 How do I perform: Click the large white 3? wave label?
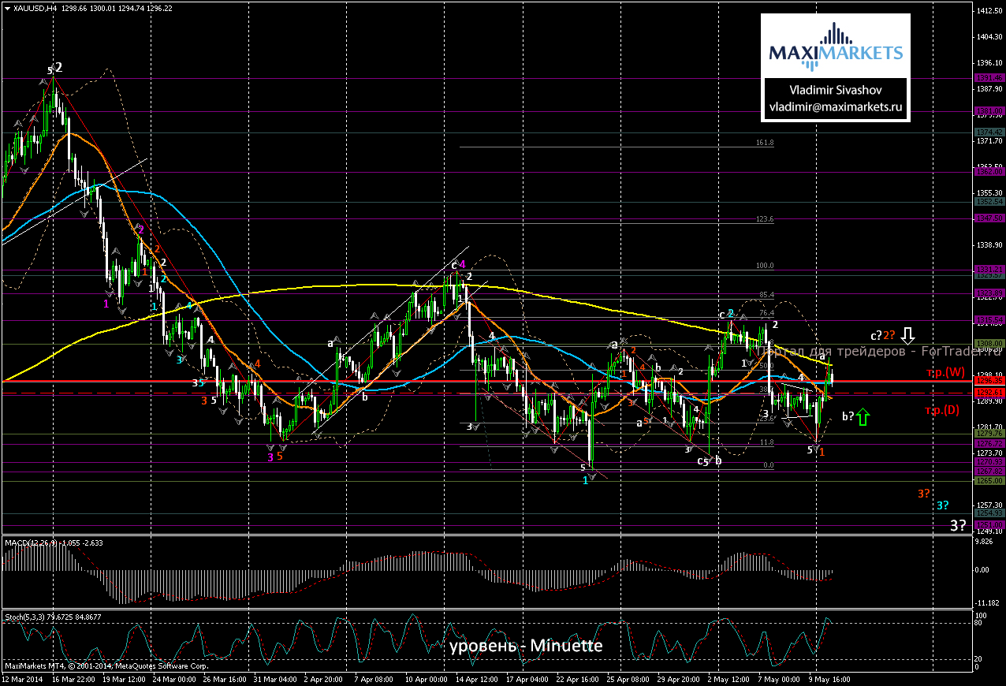tap(958, 525)
